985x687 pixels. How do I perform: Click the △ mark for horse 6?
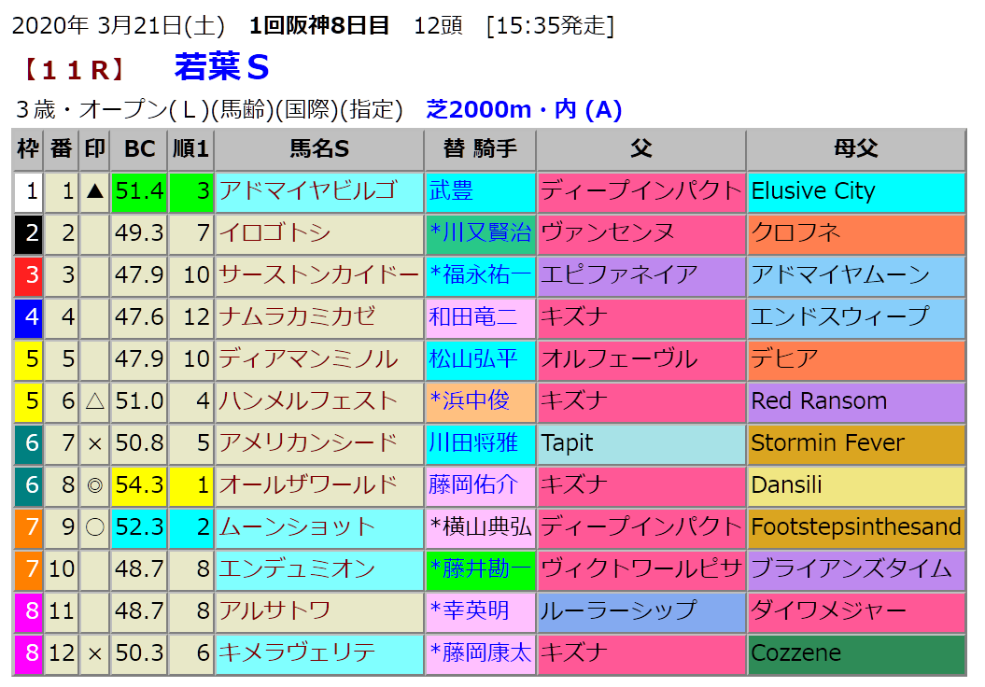(x=94, y=400)
